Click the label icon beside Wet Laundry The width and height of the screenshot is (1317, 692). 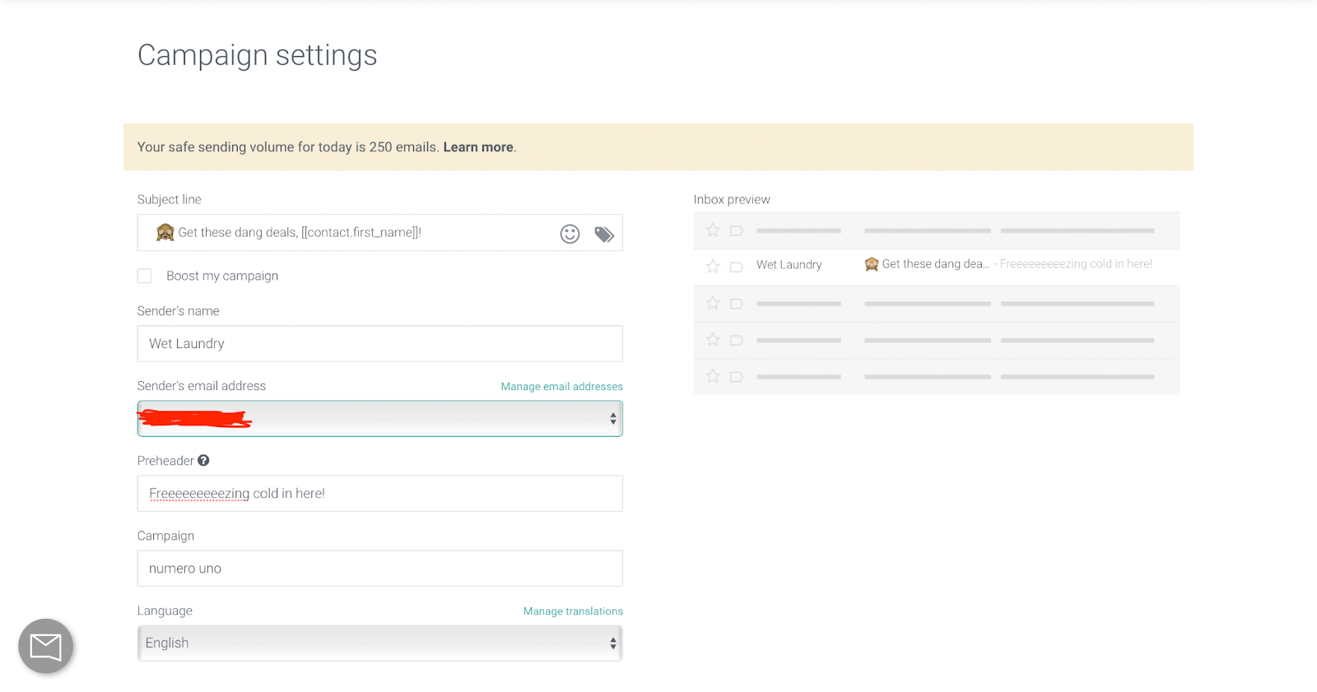(x=737, y=267)
